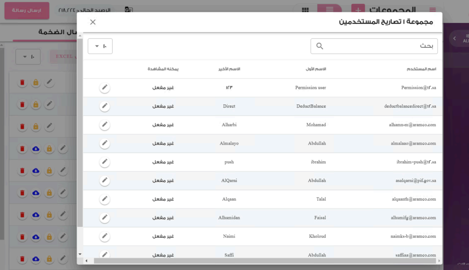Click first name "Faisal"
This screenshot has height=270, width=469.
[320, 218]
